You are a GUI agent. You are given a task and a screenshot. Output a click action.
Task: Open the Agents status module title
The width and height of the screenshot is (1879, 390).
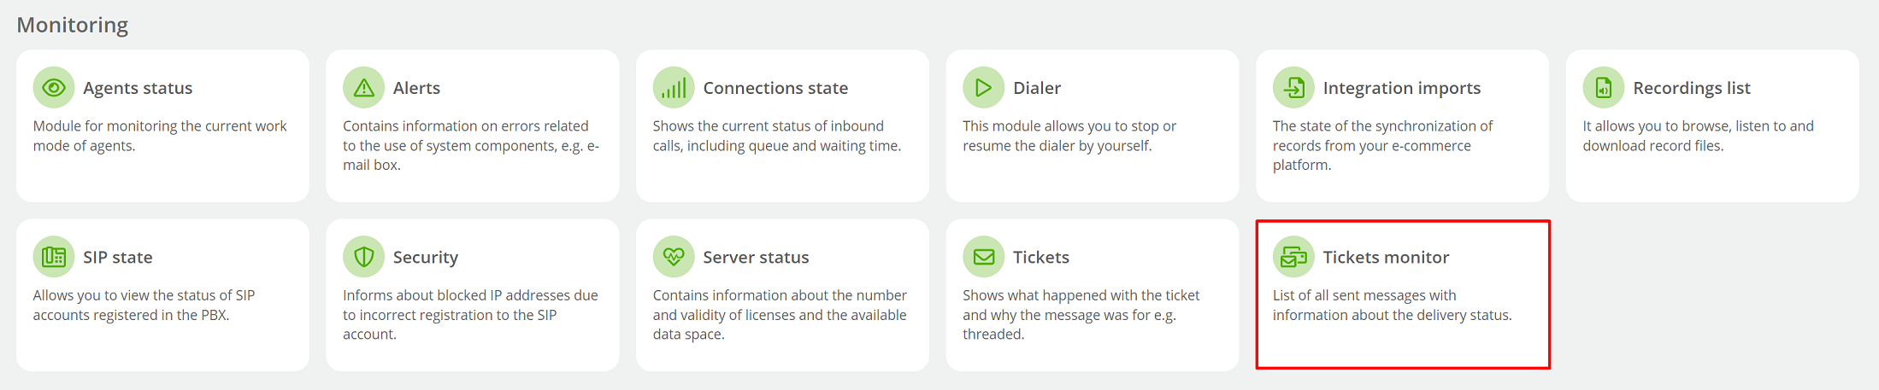click(138, 88)
